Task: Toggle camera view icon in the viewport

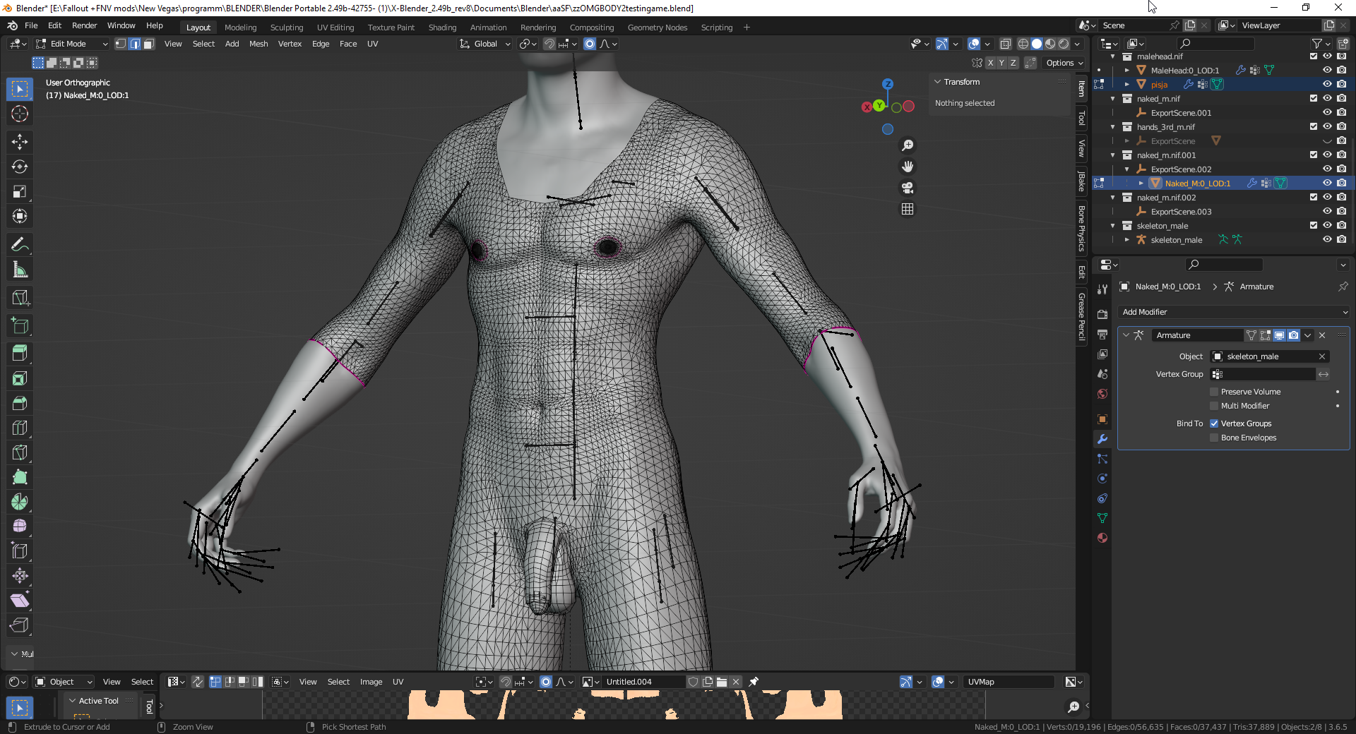Action: [x=908, y=188]
